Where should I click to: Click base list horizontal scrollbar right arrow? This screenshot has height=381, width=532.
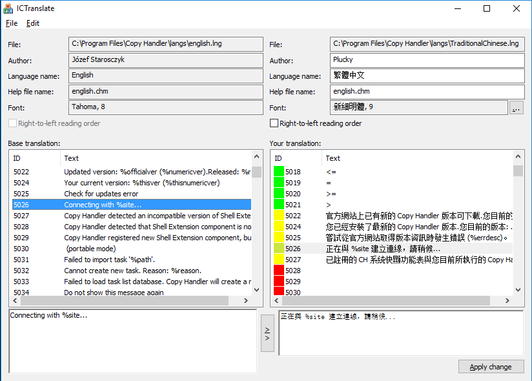[x=246, y=300]
